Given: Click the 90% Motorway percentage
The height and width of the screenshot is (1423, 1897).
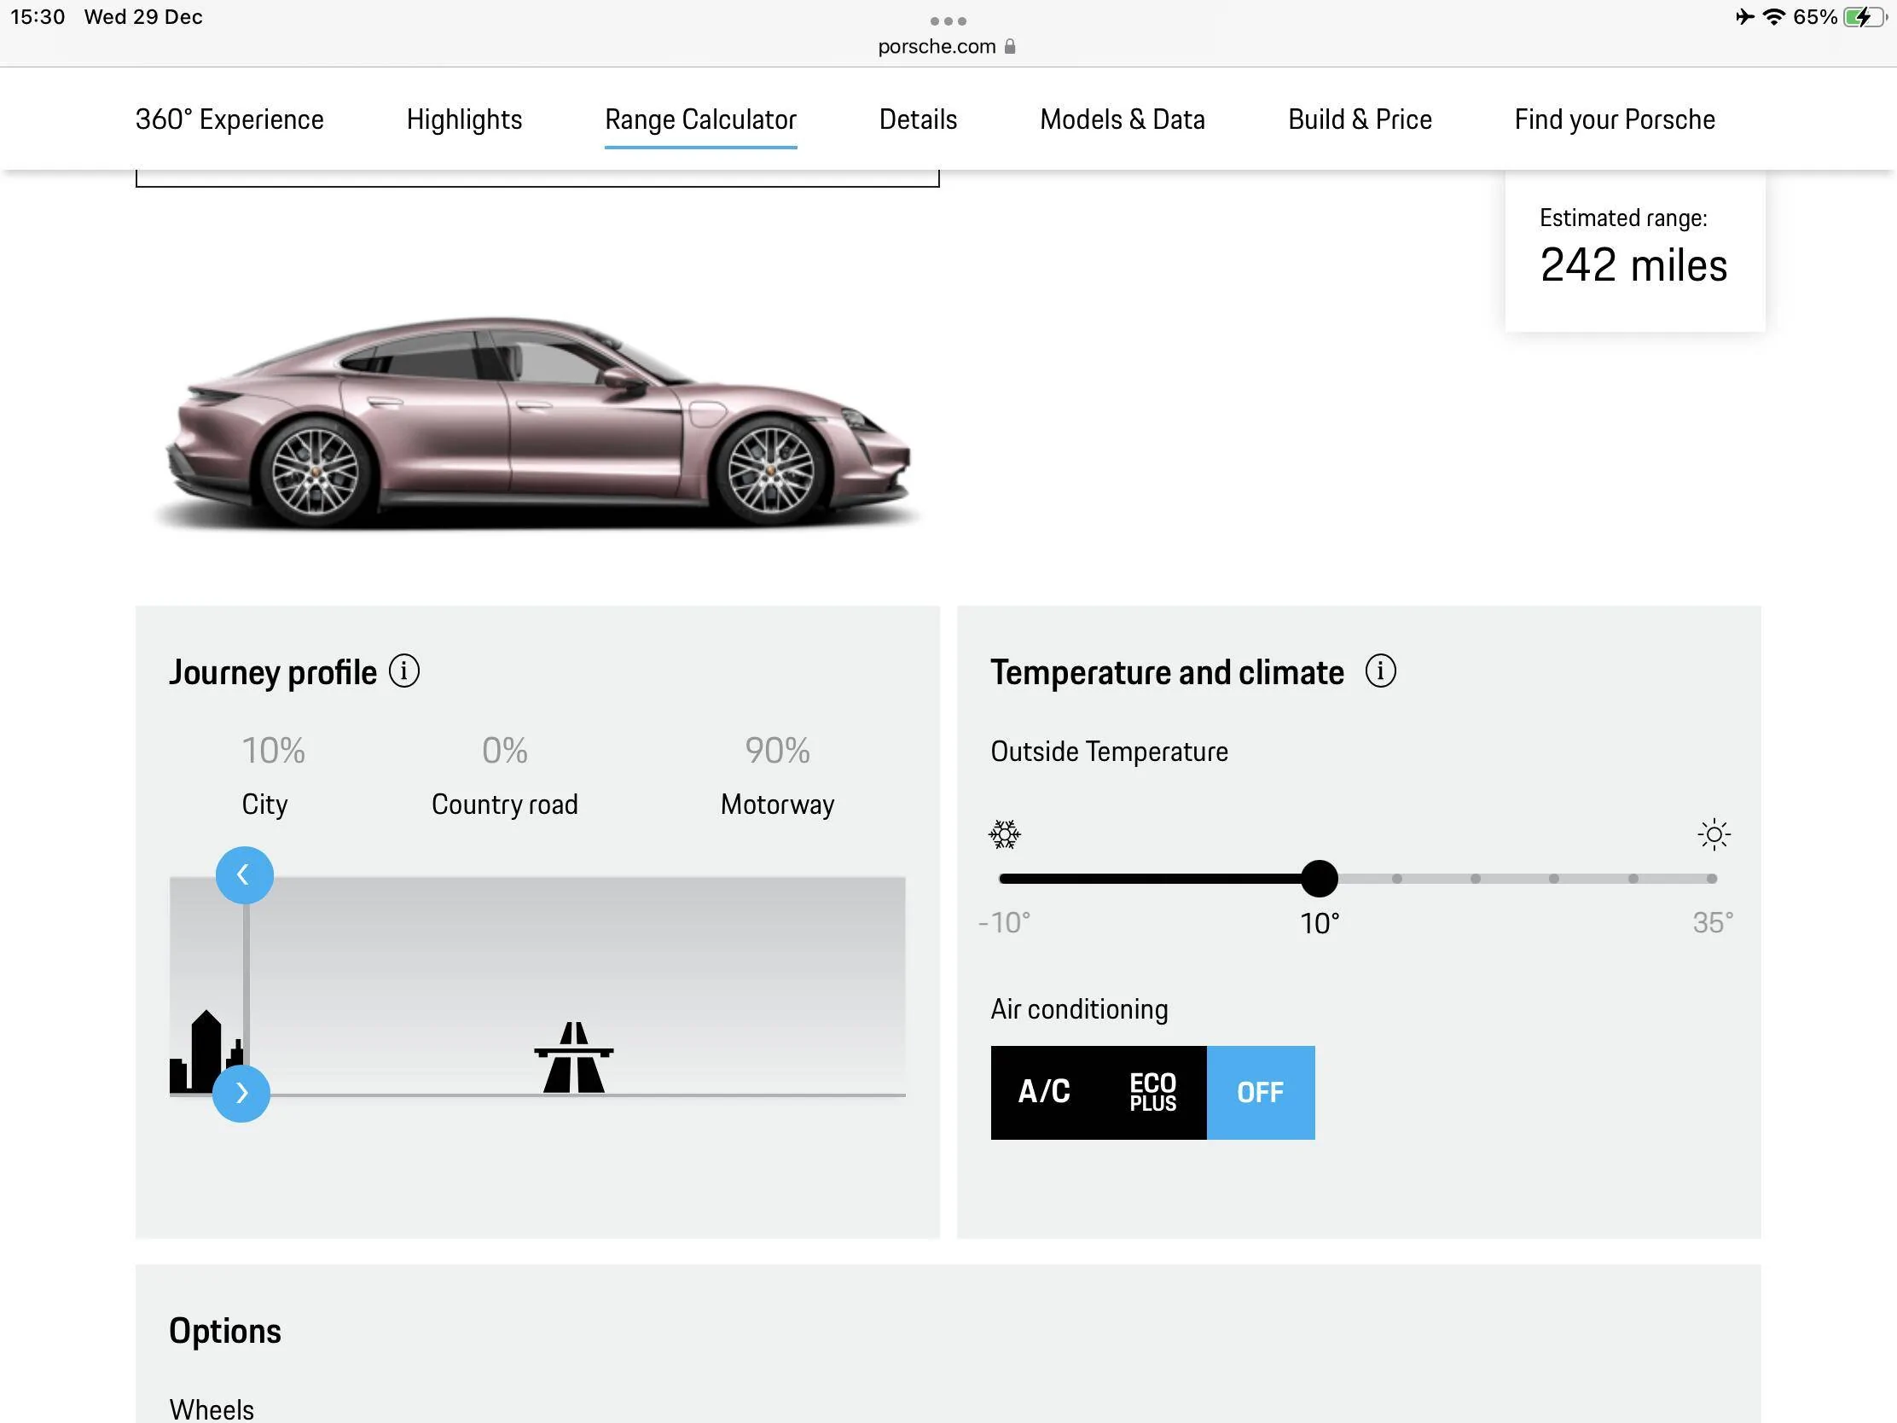Looking at the screenshot, I should (x=777, y=751).
